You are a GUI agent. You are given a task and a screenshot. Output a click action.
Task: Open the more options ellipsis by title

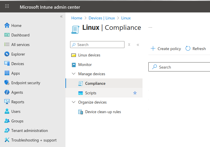[150, 27]
